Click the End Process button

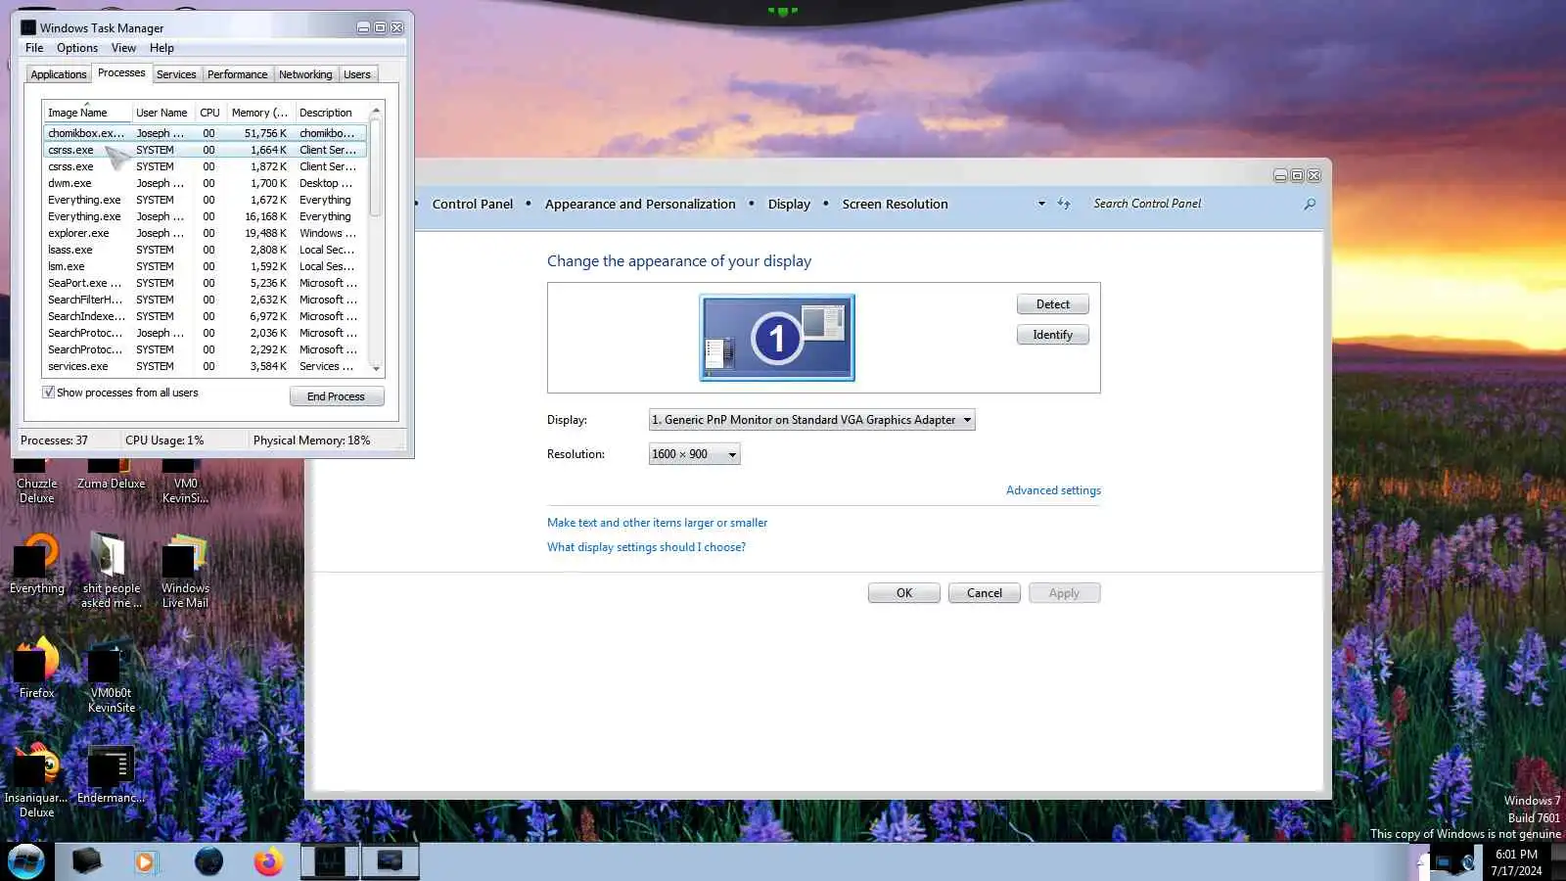click(337, 396)
